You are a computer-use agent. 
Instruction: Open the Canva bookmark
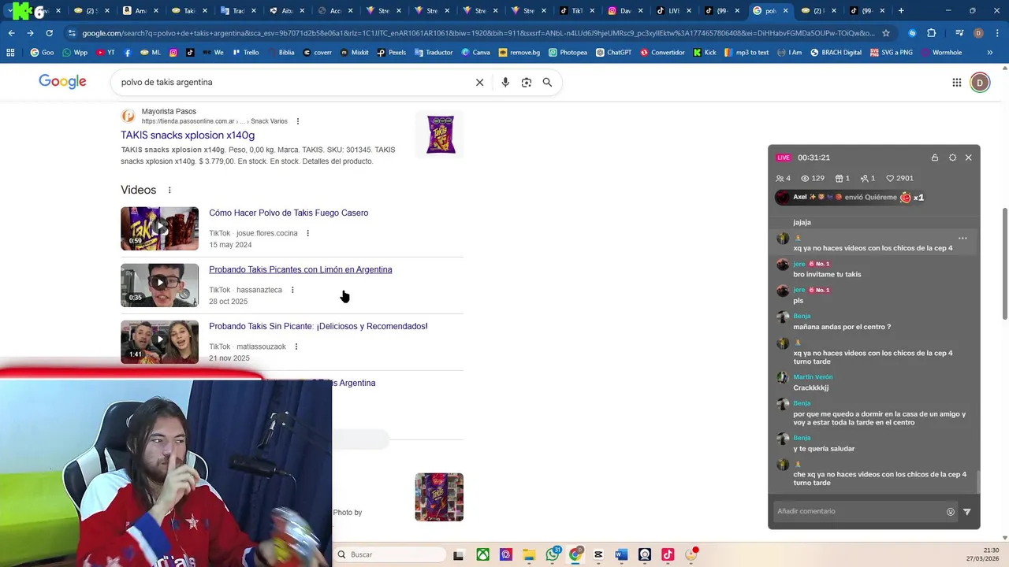click(475, 52)
